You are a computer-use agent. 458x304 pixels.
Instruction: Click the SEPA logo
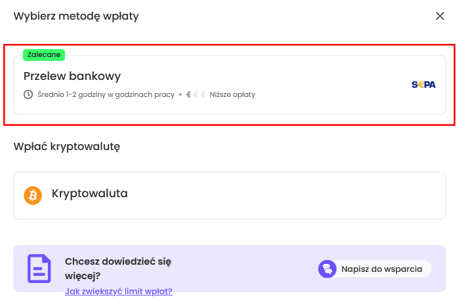pos(423,85)
